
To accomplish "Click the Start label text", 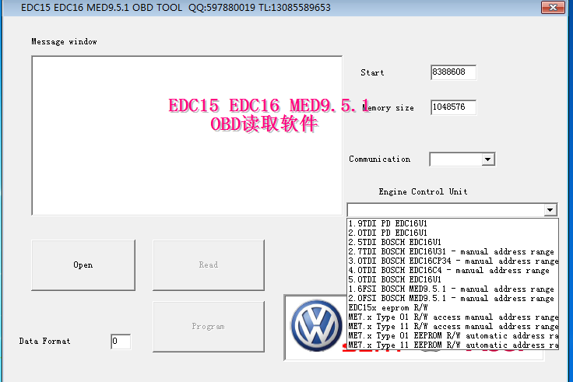I will [372, 72].
